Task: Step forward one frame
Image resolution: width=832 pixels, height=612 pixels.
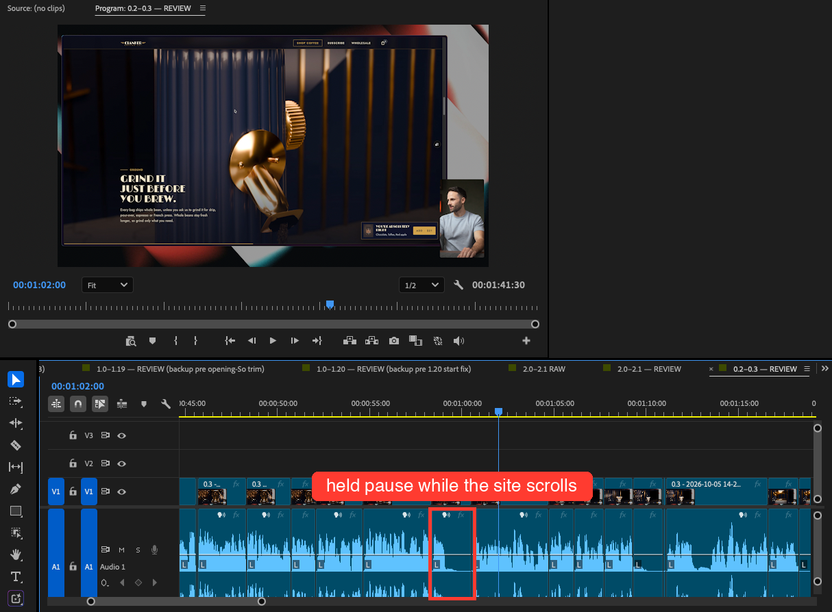Action: click(x=295, y=340)
